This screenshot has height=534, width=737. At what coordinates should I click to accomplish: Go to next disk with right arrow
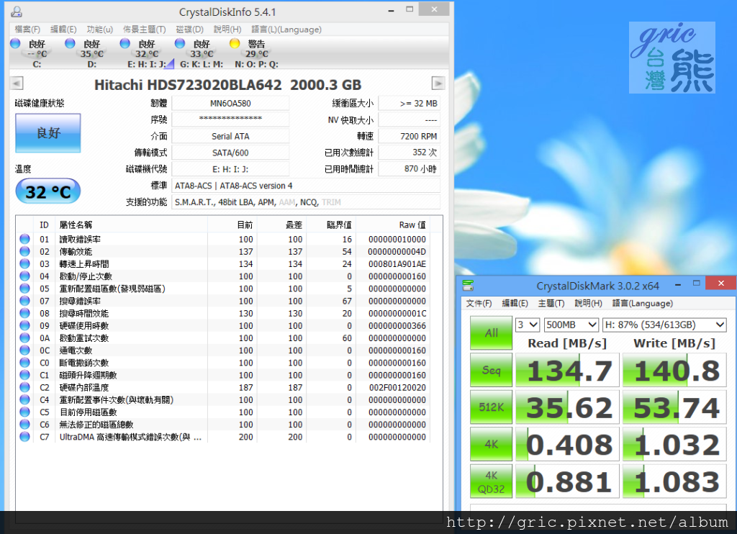pyautogui.click(x=438, y=83)
